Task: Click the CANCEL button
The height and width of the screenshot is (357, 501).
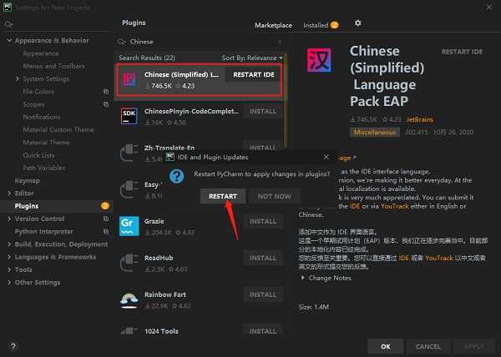Action: (428, 346)
